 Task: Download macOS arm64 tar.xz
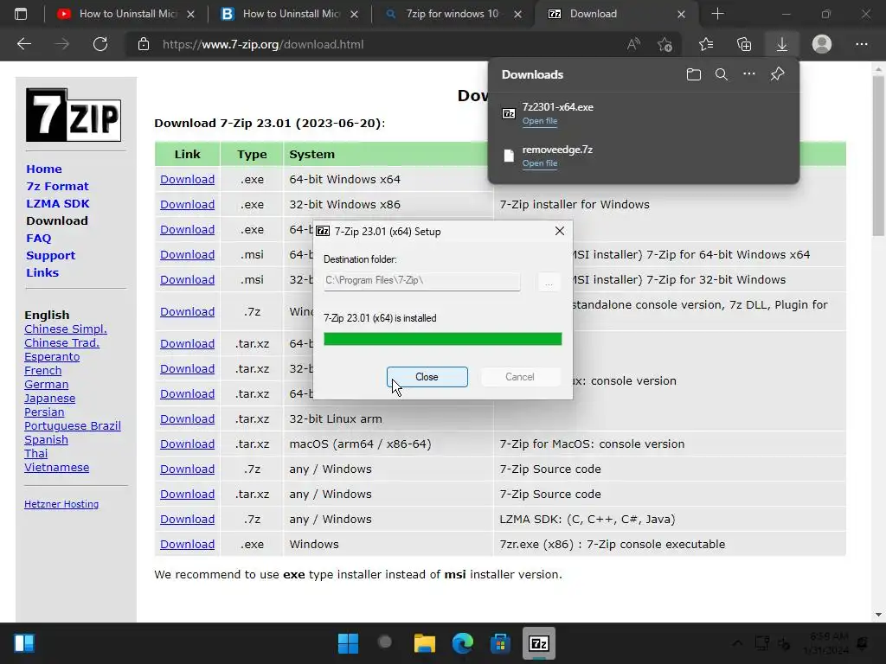pos(187,444)
